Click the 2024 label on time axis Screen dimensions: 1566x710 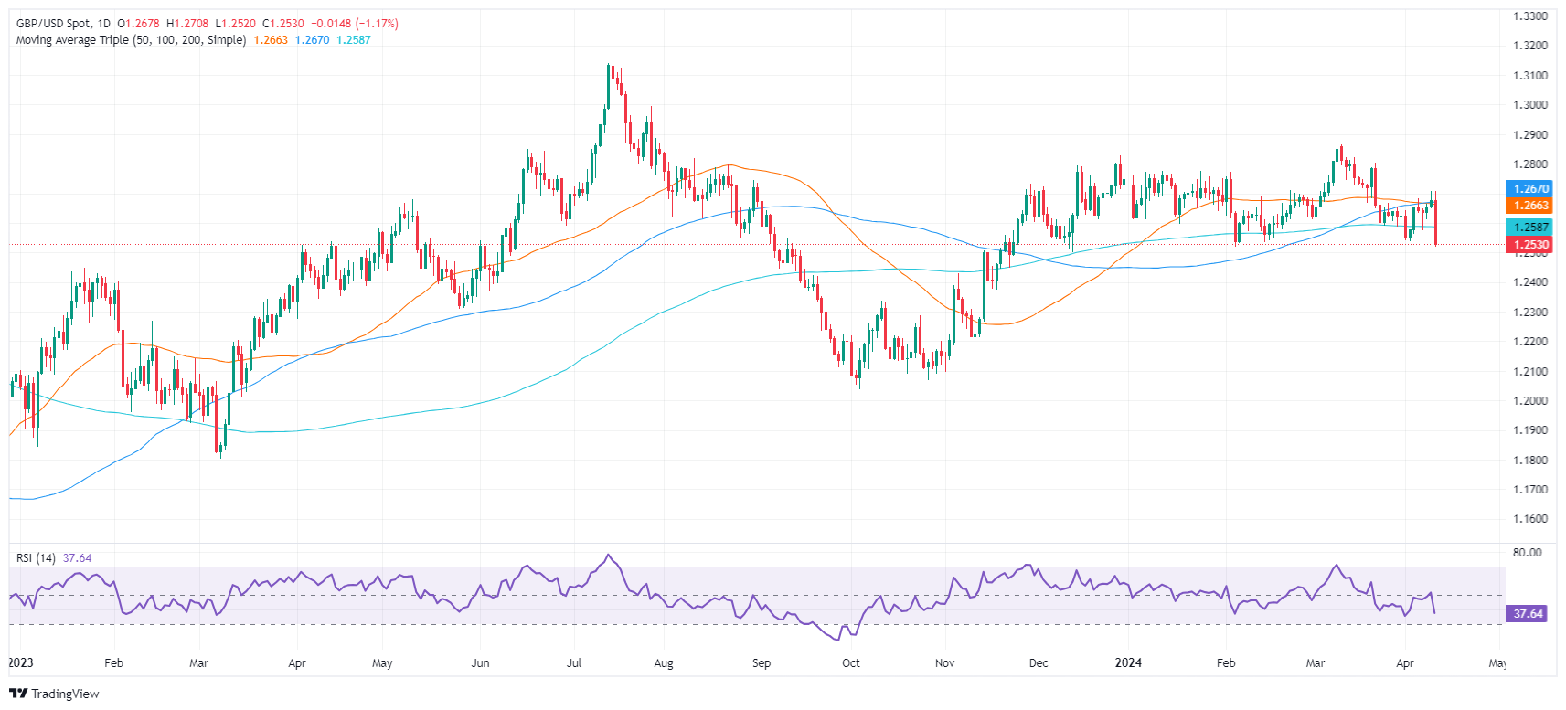(x=1128, y=663)
